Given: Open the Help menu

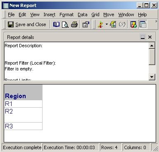Looking at the screenshot, I should [142, 14].
